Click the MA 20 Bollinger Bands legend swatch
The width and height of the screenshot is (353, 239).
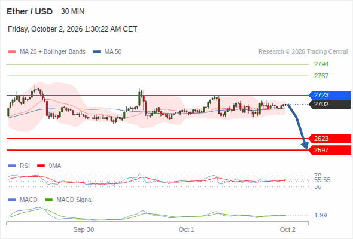click(12, 52)
